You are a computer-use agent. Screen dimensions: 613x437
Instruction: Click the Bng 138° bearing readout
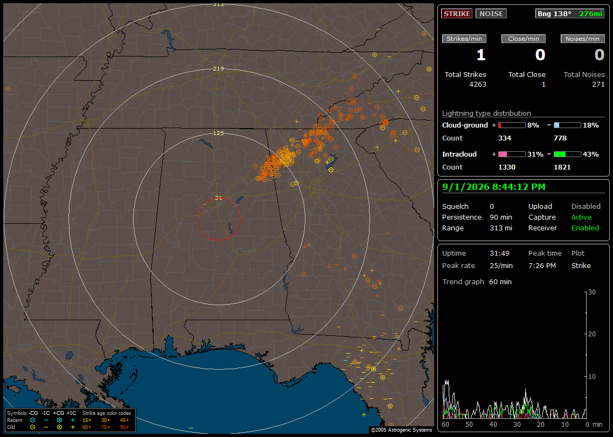pyautogui.click(x=554, y=13)
